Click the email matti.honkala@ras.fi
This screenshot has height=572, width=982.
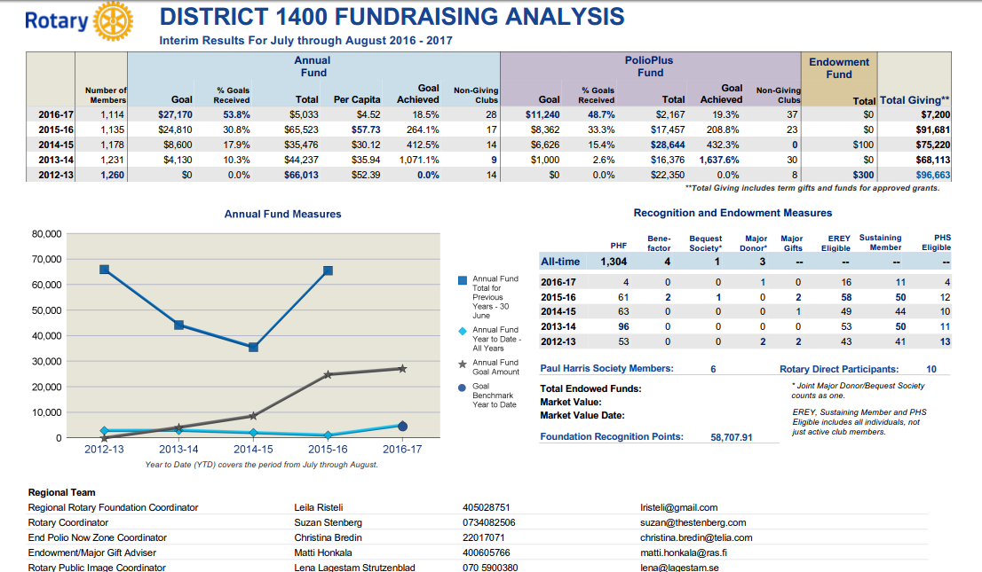click(684, 552)
